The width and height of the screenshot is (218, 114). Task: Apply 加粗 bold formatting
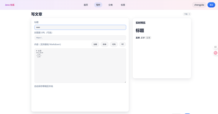[95, 44]
